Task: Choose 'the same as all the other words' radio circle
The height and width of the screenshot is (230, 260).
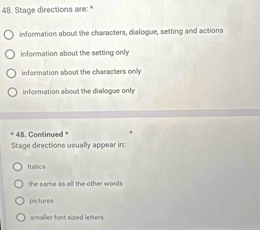Action: click(x=19, y=184)
